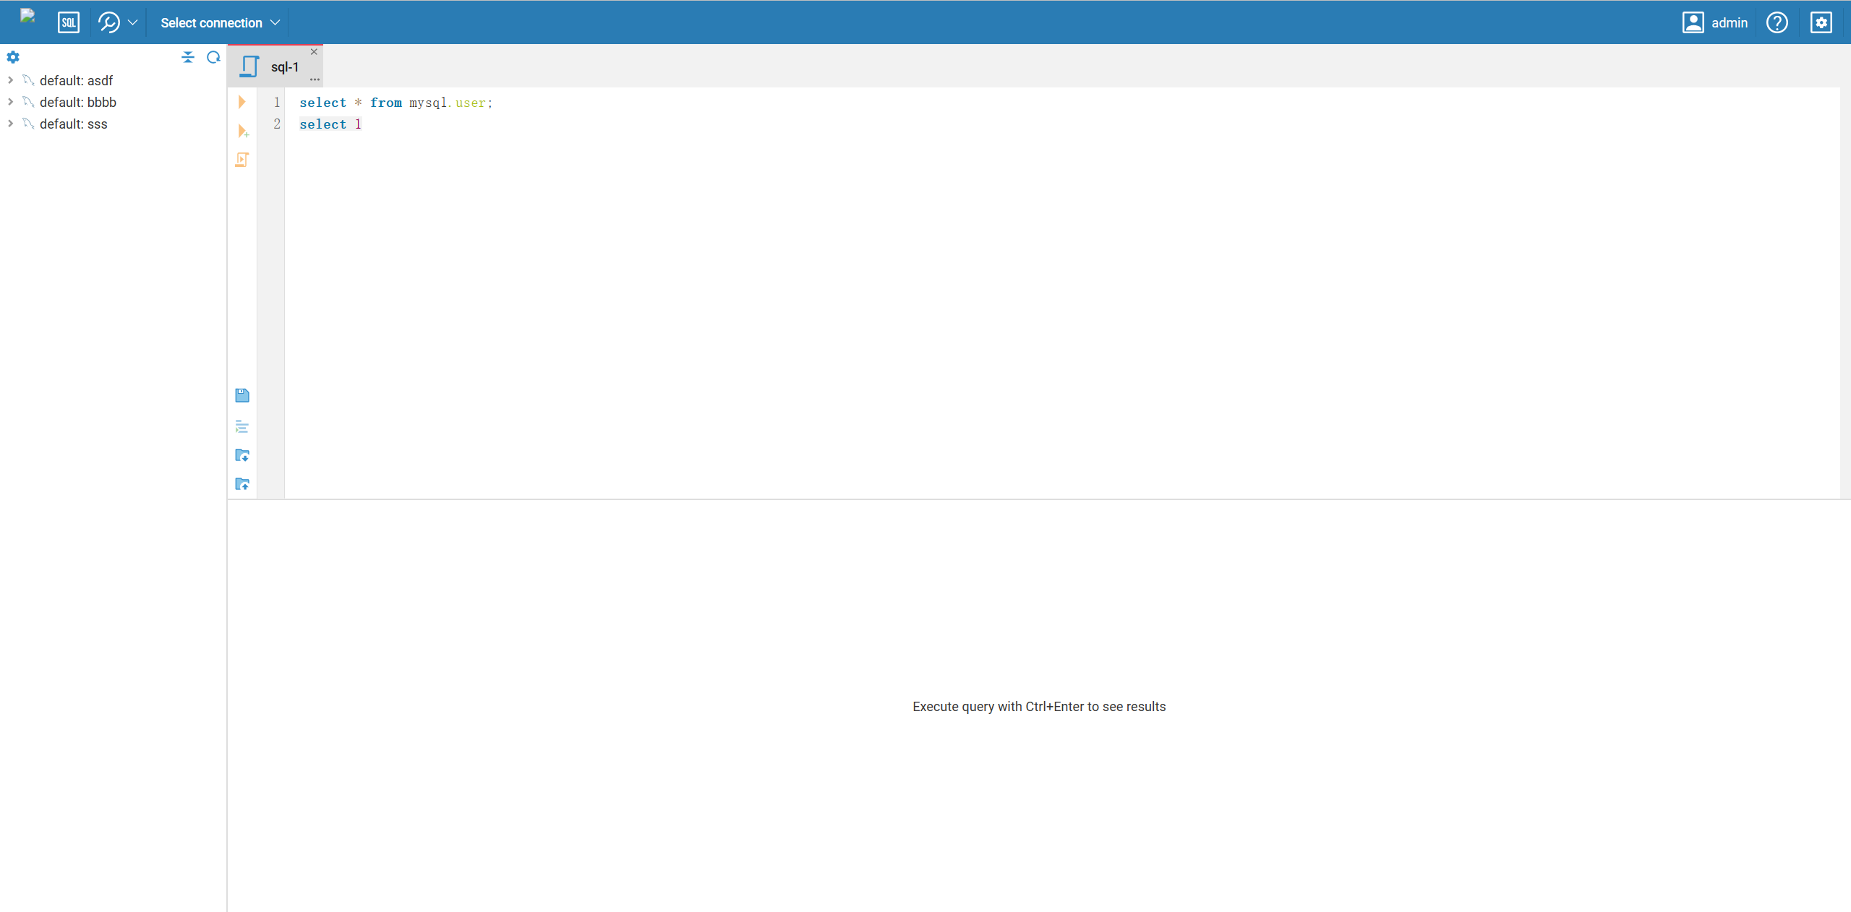Execute query in new tab
Viewport: 1851px width, 912px height.
tap(242, 132)
